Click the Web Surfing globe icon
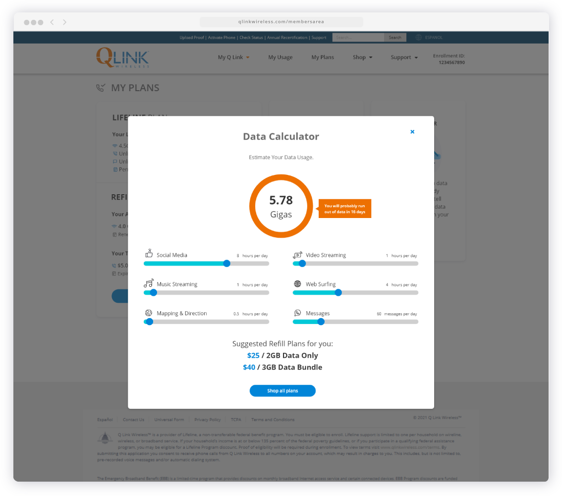The width and height of the screenshot is (562, 496). click(x=297, y=284)
